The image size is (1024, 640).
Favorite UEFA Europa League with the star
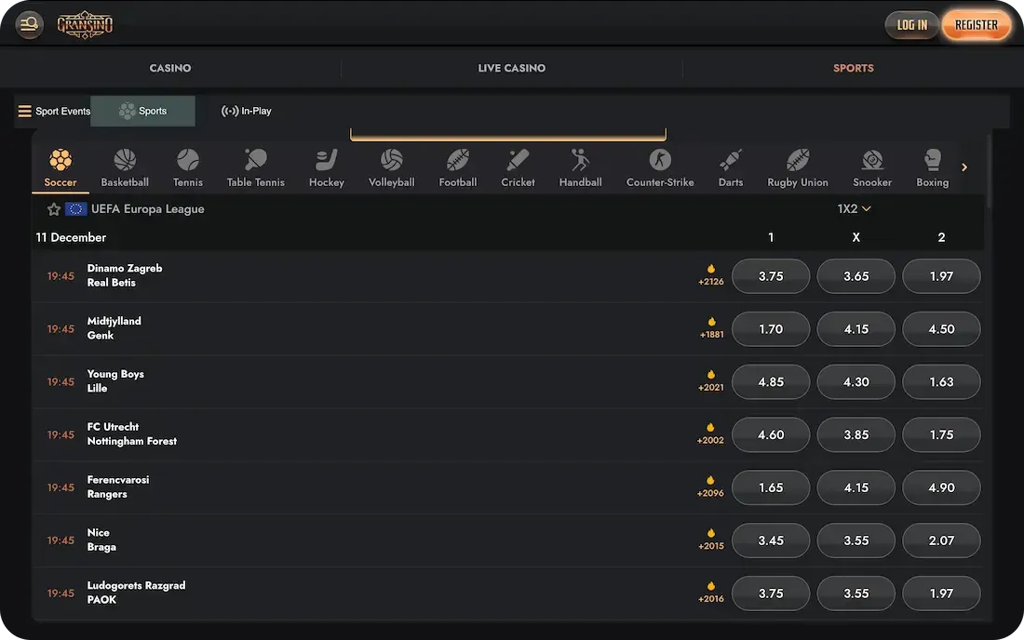(54, 209)
